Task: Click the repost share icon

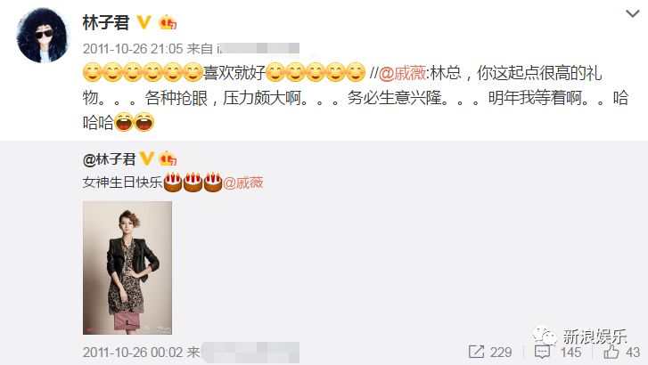Action: (x=476, y=352)
